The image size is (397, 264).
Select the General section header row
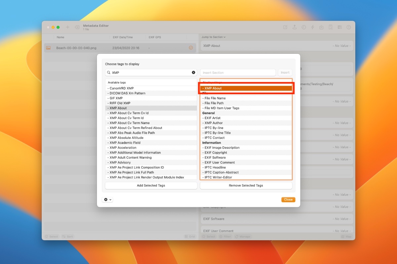(x=246, y=113)
